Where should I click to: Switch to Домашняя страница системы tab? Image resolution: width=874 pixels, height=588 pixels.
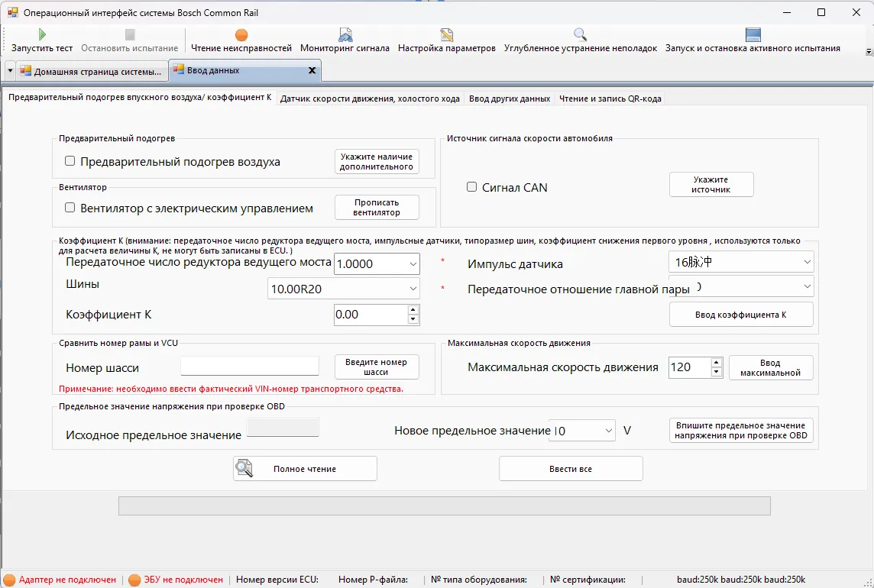pyautogui.click(x=92, y=71)
